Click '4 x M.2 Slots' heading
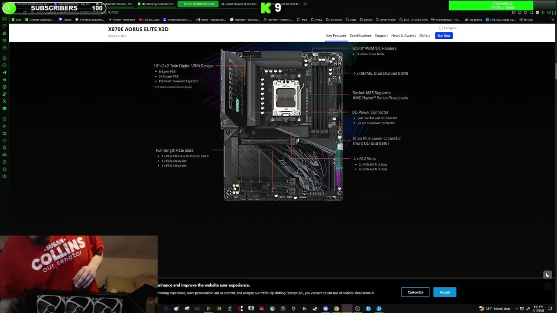The image size is (557, 313). click(x=364, y=159)
